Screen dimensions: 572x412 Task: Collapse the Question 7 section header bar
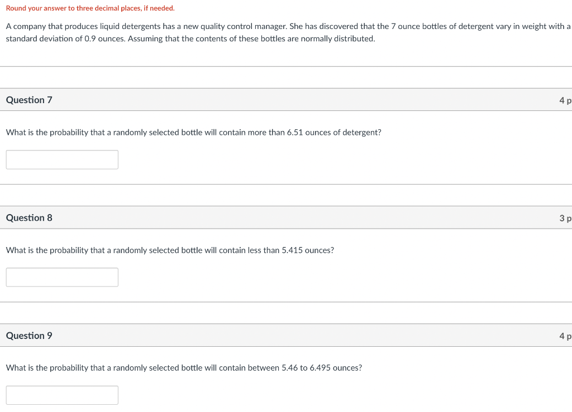286,100
